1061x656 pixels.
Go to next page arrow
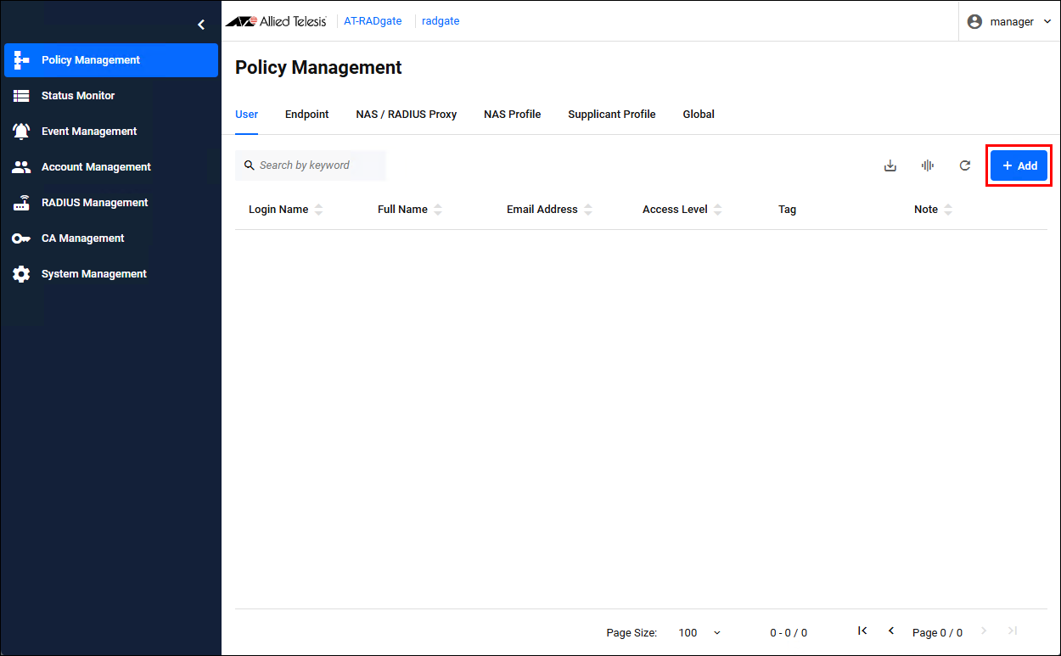(x=984, y=631)
